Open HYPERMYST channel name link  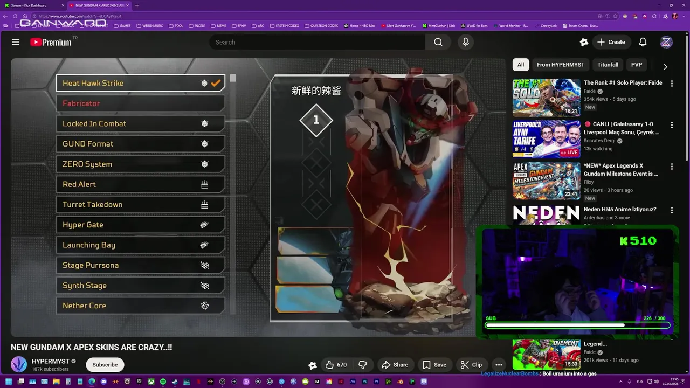[x=51, y=361]
